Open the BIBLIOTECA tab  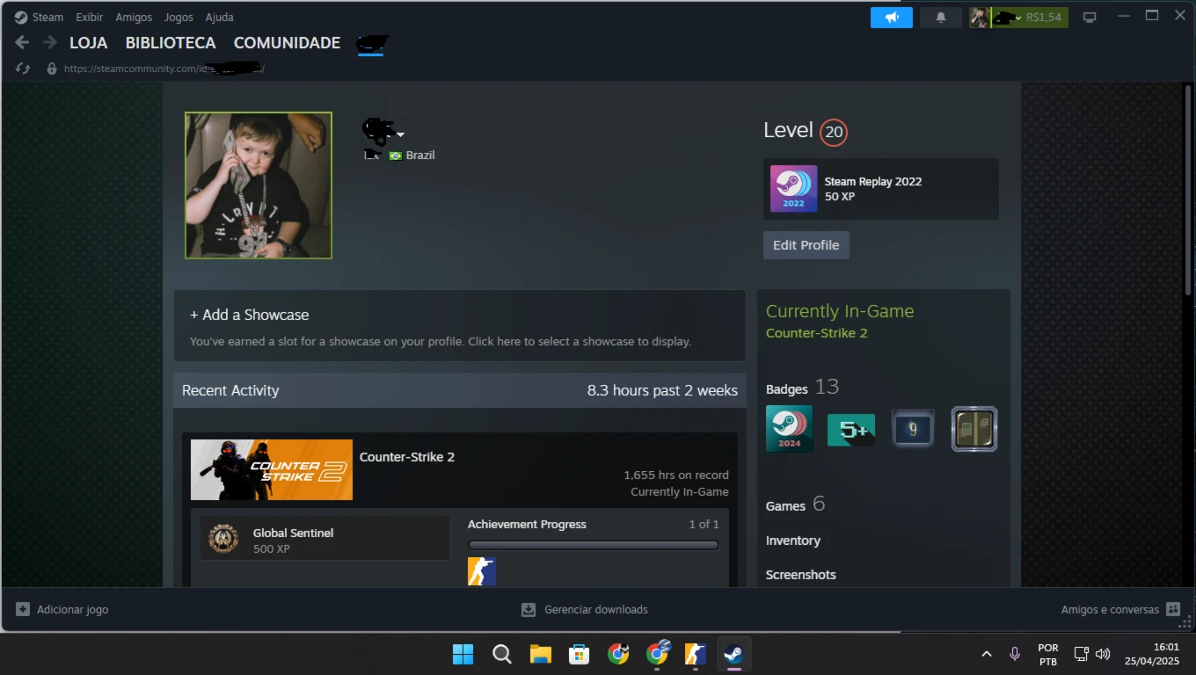click(x=170, y=42)
